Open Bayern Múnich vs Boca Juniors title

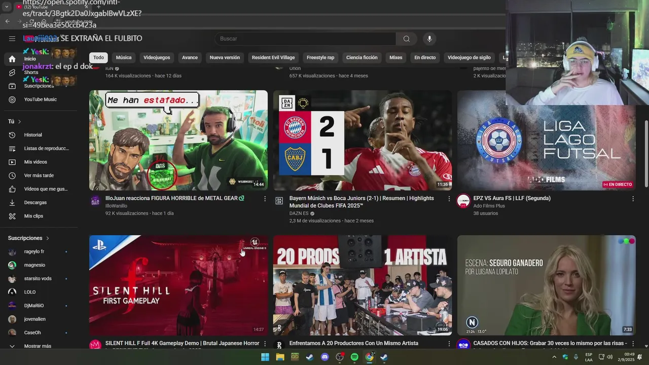(x=362, y=202)
